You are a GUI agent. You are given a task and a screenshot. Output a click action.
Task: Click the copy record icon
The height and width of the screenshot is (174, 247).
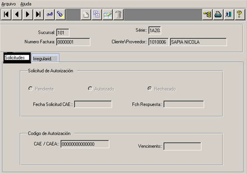[x=97, y=14]
